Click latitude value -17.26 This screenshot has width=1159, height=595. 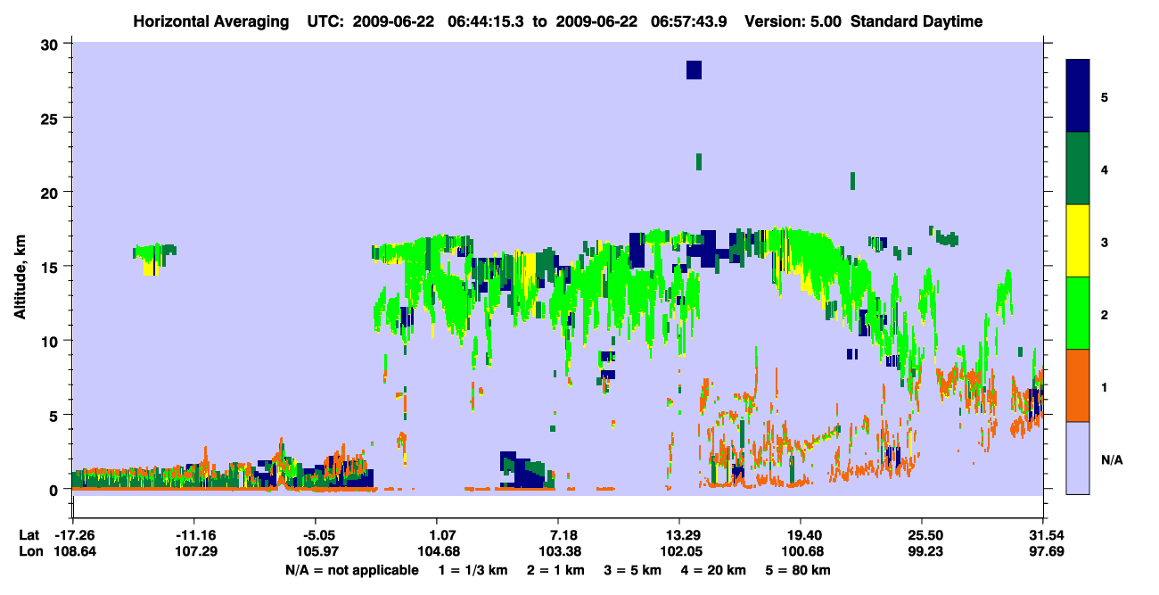74,535
